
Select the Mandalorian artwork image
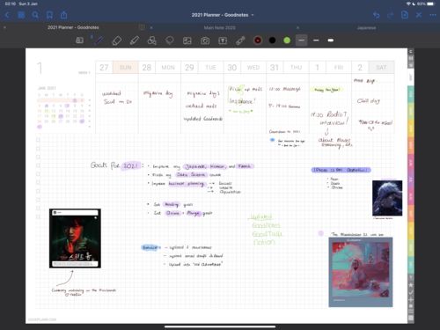[x=361, y=272]
